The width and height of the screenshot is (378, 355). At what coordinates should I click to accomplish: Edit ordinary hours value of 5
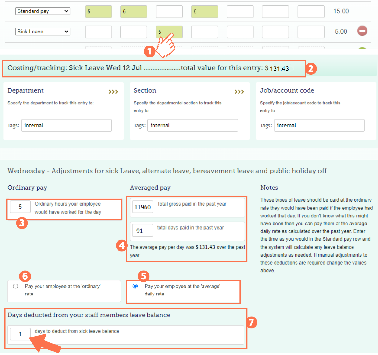(x=20, y=206)
